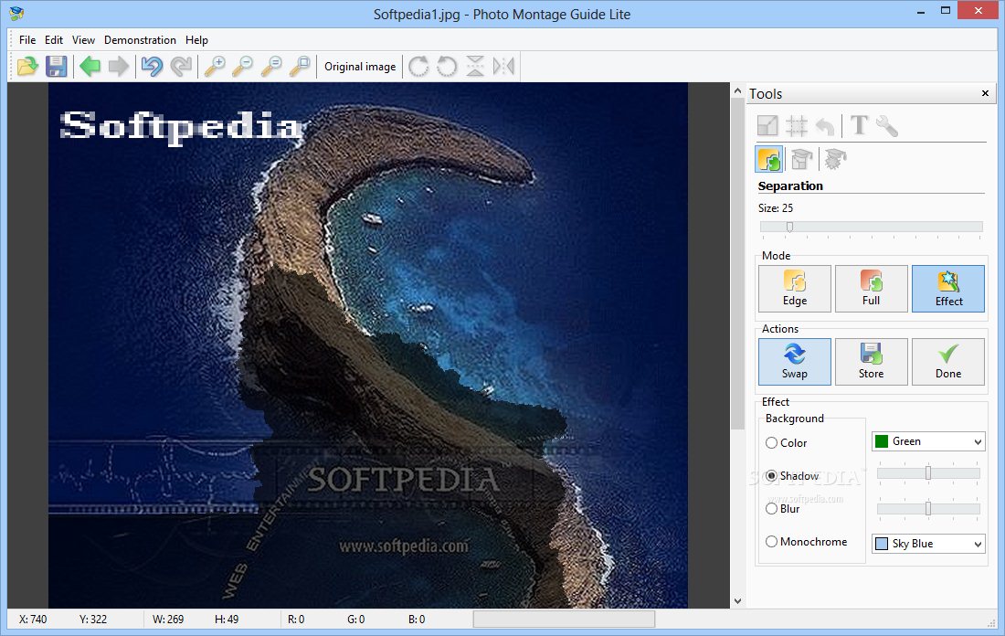This screenshot has height=636, width=1005.
Task: Click the Shadow intensity slider
Action: pyautogui.click(x=928, y=473)
